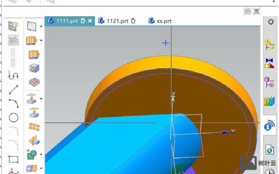Click the grayed icon left of full-screen toggle
The width and height of the screenshot is (279, 174).
(x=247, y=11)
